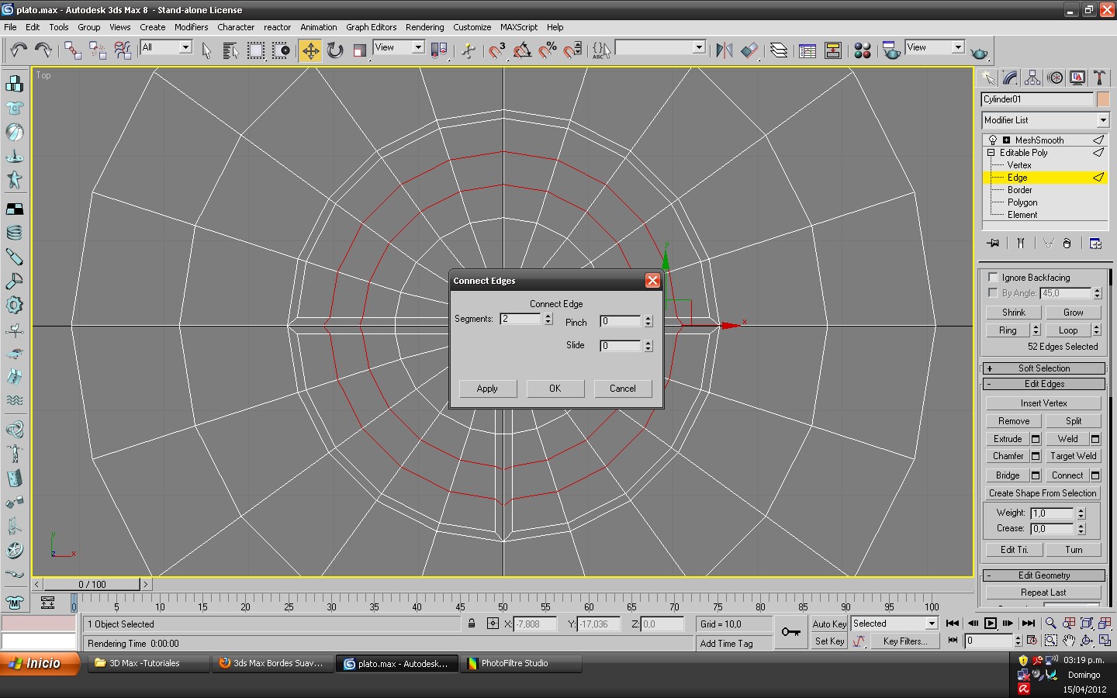1117x698 pixels.
Task: Open the Layer Manager
Action: point(778,50)
